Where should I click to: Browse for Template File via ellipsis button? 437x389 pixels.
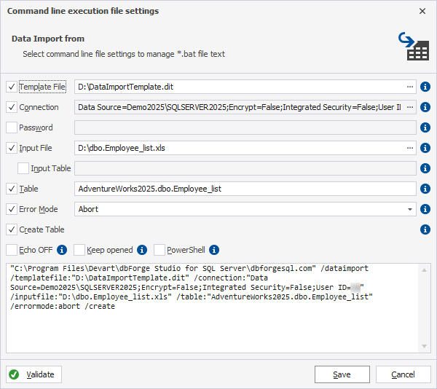pos(409,87)
